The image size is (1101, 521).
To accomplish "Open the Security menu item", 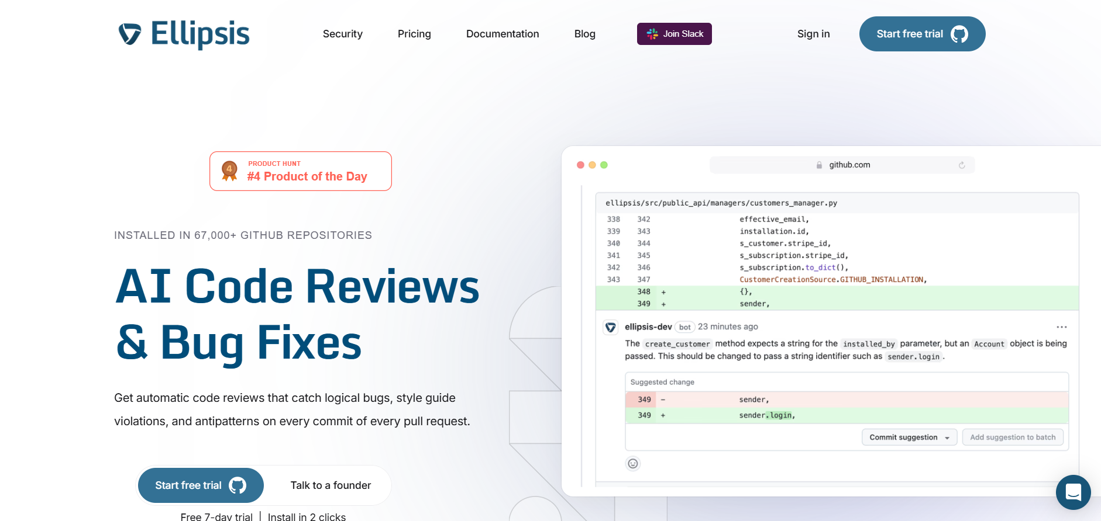I will pos(343,34).
